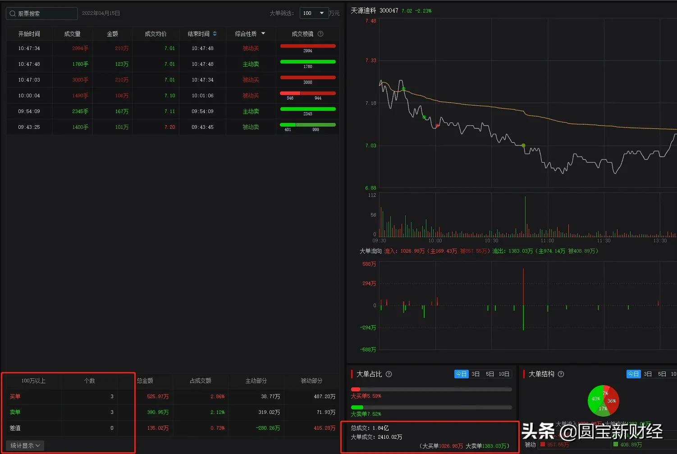
Task: Click the red bar of the 2994手 row
Action: (308, 46)
